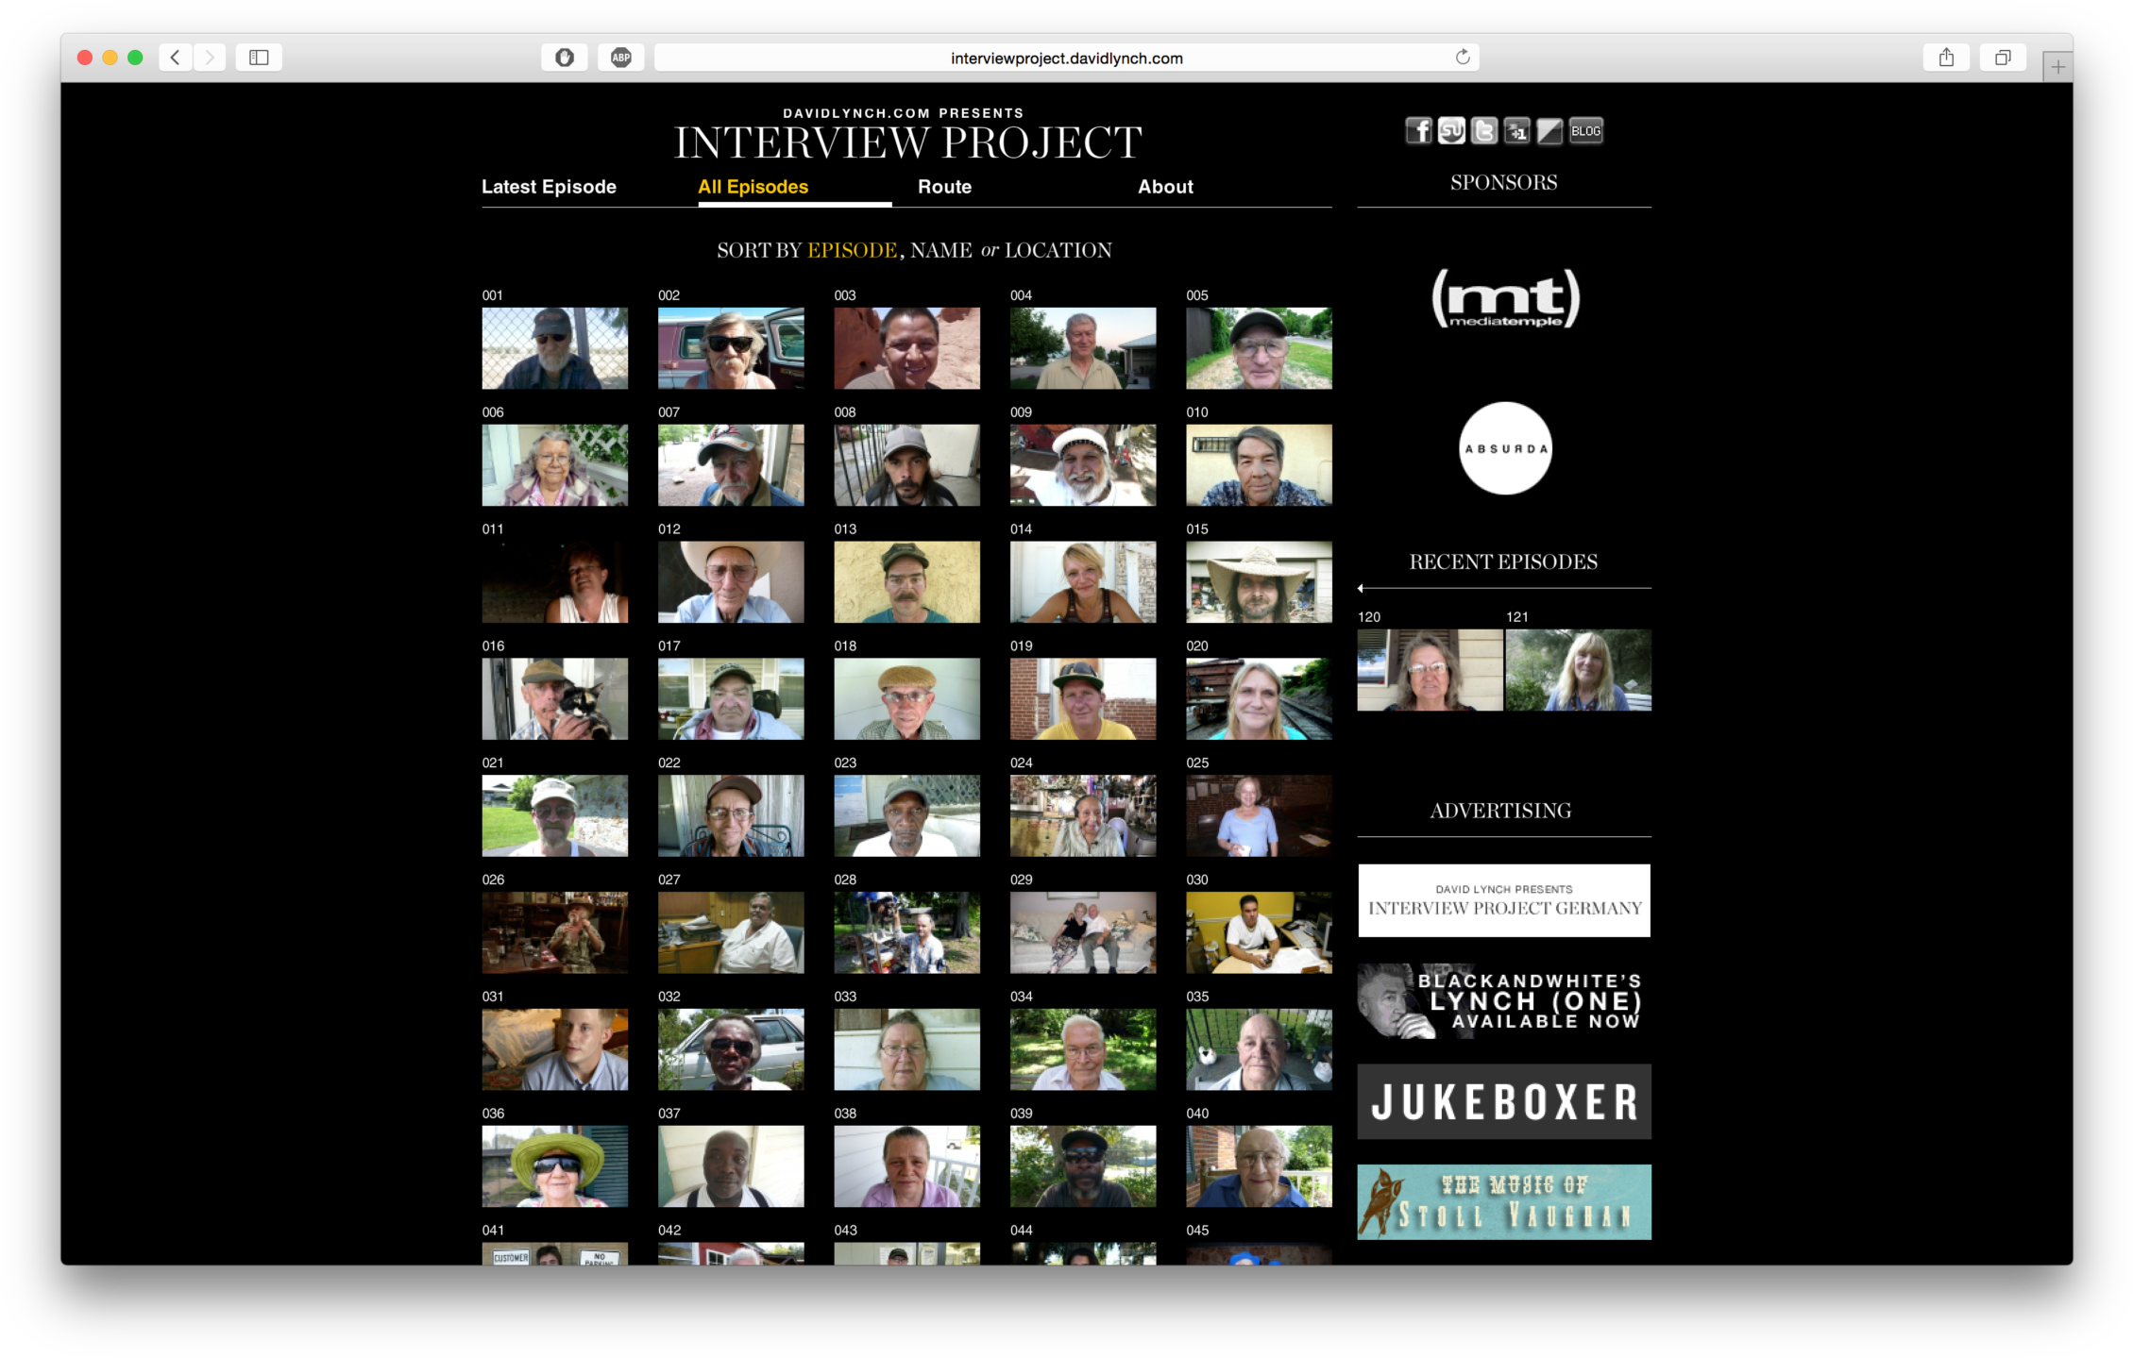
Task: Reload the page with refresh icon
Action: point(1462,58)
